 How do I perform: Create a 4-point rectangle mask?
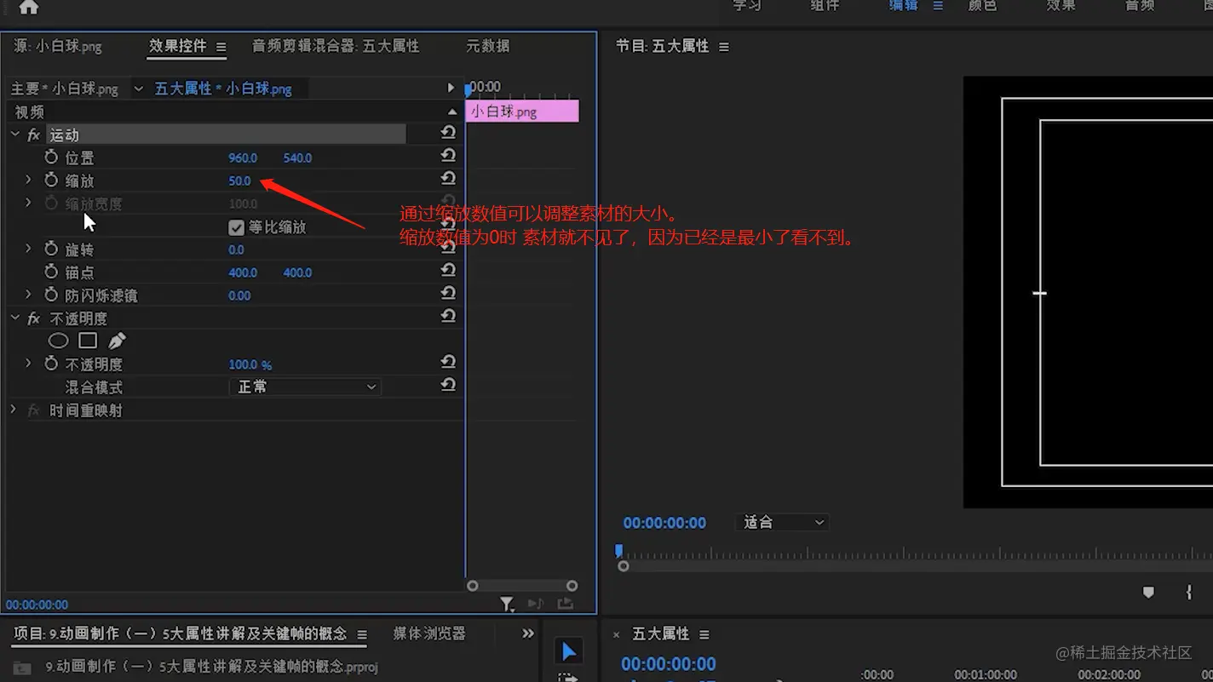88,341
